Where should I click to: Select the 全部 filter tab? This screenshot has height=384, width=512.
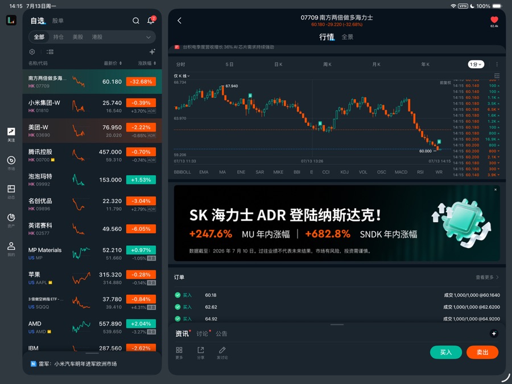(39, 37)
